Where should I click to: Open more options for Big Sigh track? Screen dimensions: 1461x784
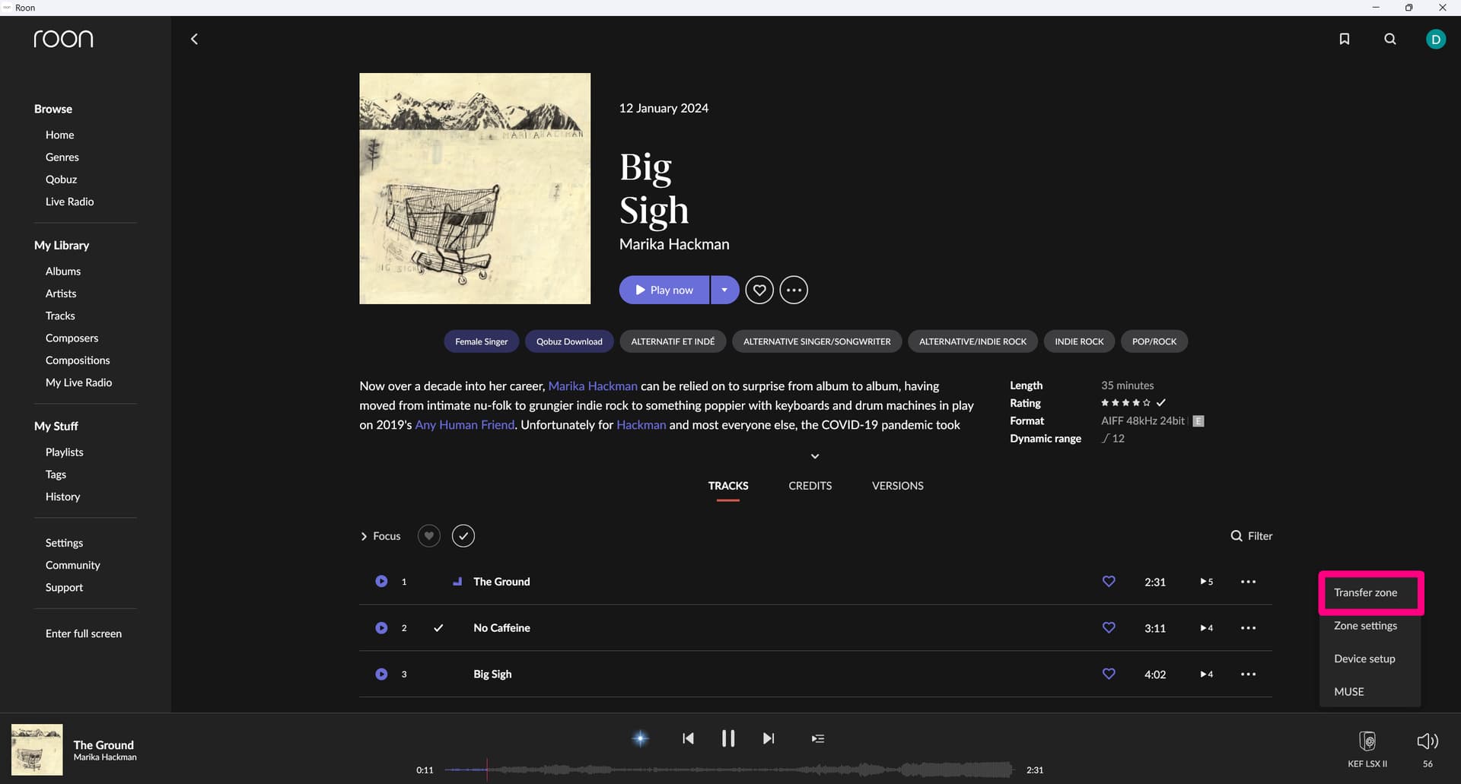pyautogui.click(x=1248, y=674)
